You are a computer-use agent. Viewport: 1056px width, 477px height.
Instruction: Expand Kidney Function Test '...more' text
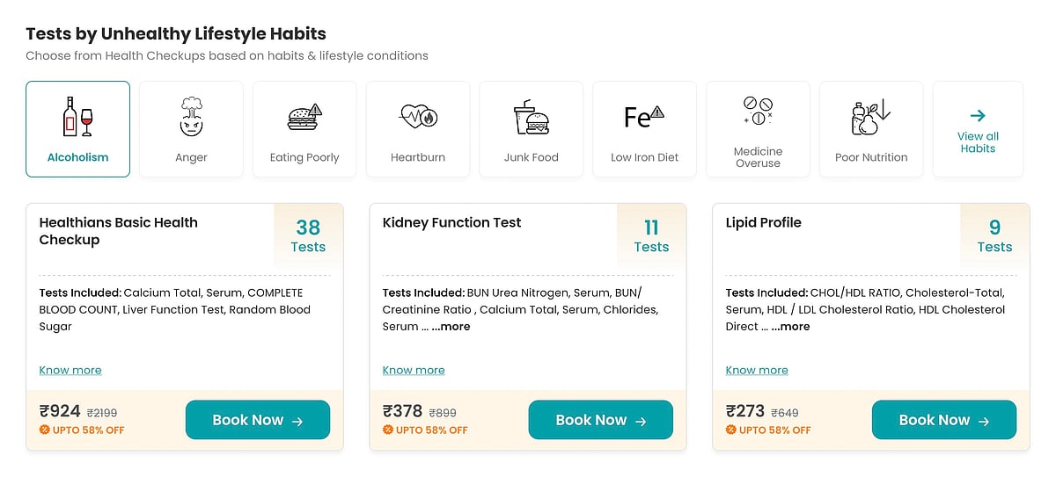(x=451, y=327)
